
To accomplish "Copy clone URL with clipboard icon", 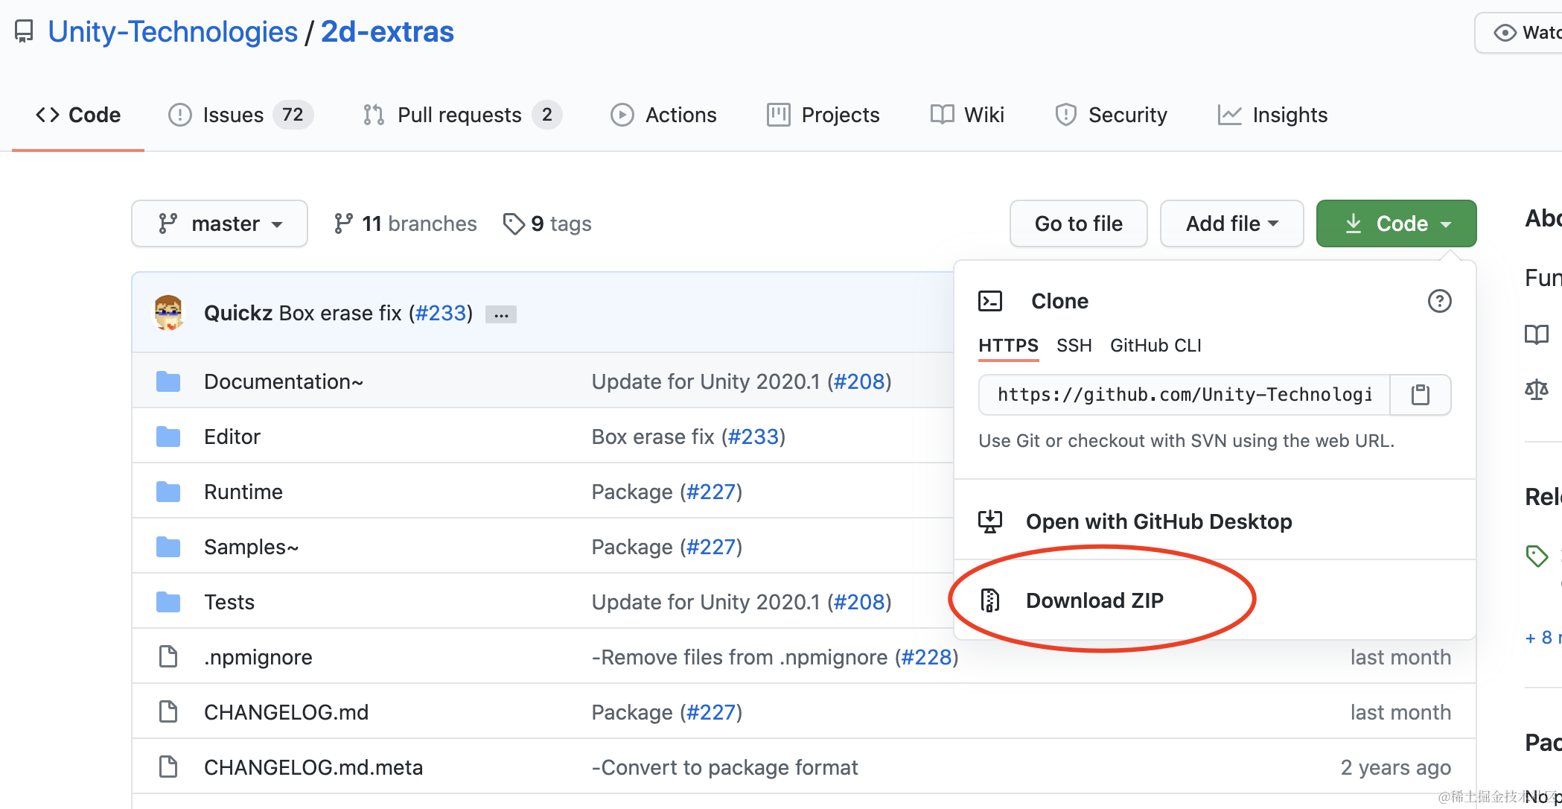I will (1421, 395).
